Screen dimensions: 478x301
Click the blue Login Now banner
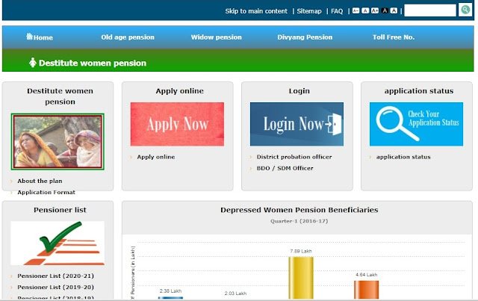pos(297,124)
